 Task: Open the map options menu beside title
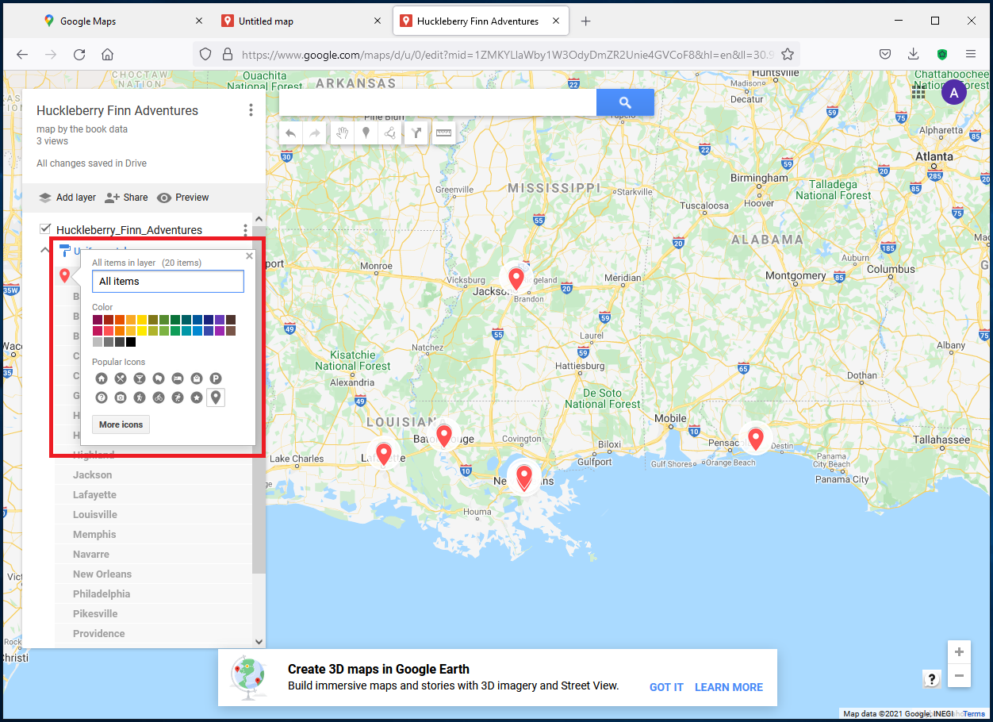pyautogui.click(x=251, y=110)
